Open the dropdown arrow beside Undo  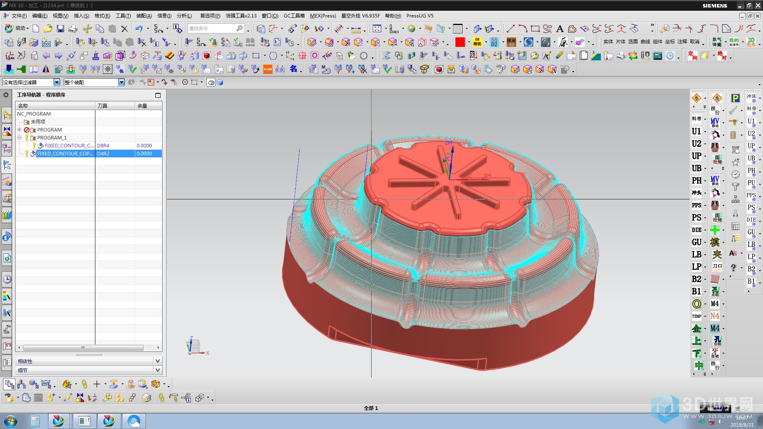(148, 29)
